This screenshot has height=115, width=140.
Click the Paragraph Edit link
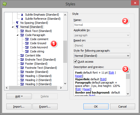[x=78, y=89]
